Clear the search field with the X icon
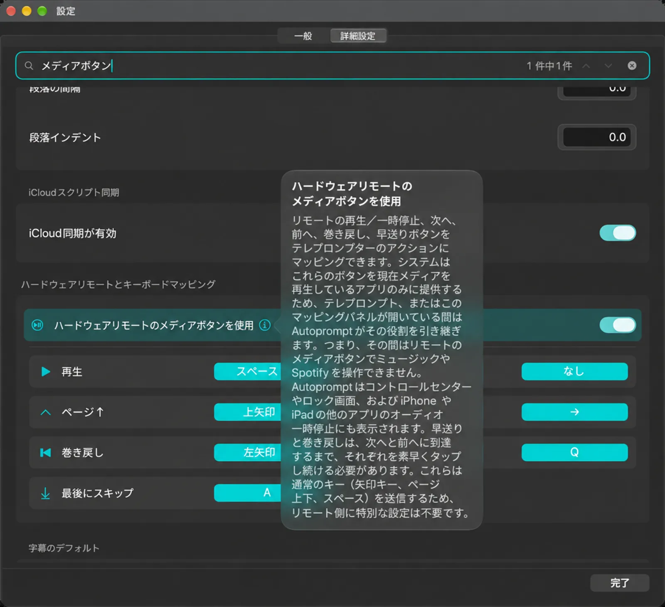Image resolution: width=665 pixels, height=607 pixels. point(632,66)
